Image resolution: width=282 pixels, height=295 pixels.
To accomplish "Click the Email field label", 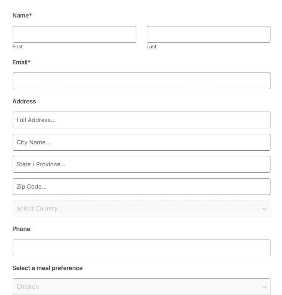I will pyautogui.click(x=20, y=62).
